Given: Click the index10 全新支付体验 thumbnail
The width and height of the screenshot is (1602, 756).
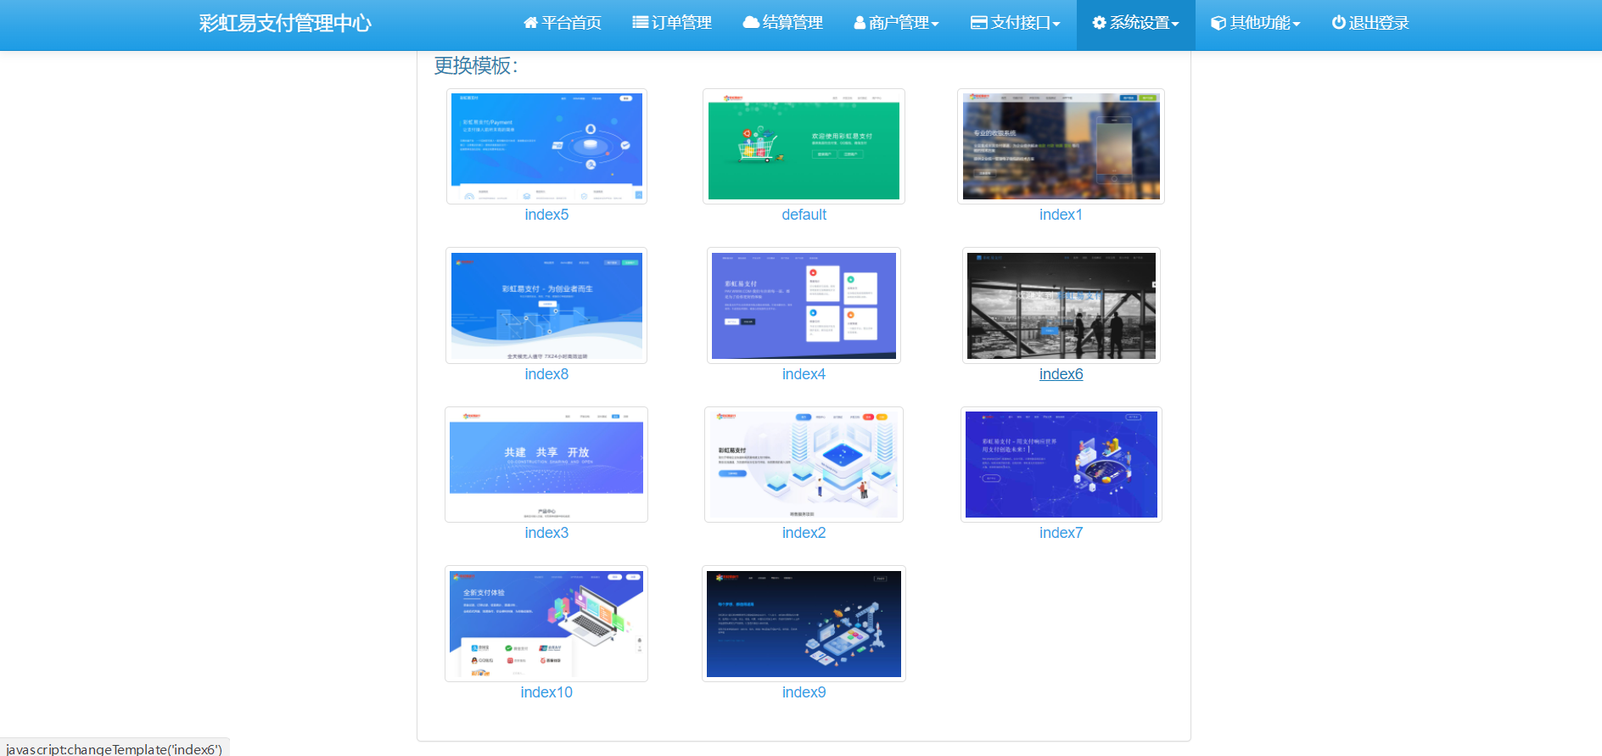Looking at the screenshot, I should pyautogui.click(x=546, y=624).
